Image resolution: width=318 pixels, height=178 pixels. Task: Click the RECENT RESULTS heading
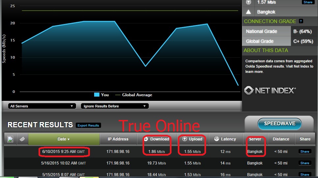coord(40,125)
